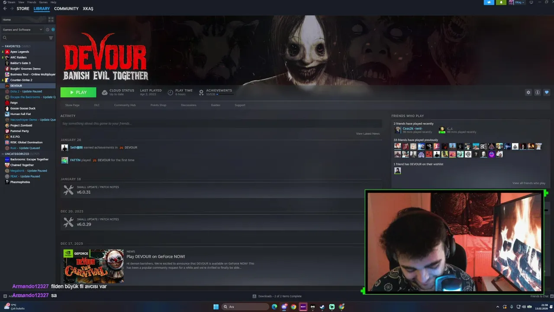
Task: Click the activity status text box
Action: [221, 123]
